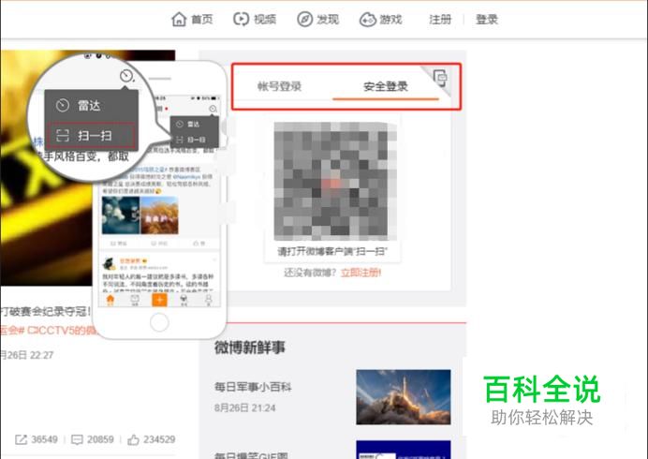Click the home icon in phone mockup bar
This screenshot has width=648, height=459.
pos(110,300)
